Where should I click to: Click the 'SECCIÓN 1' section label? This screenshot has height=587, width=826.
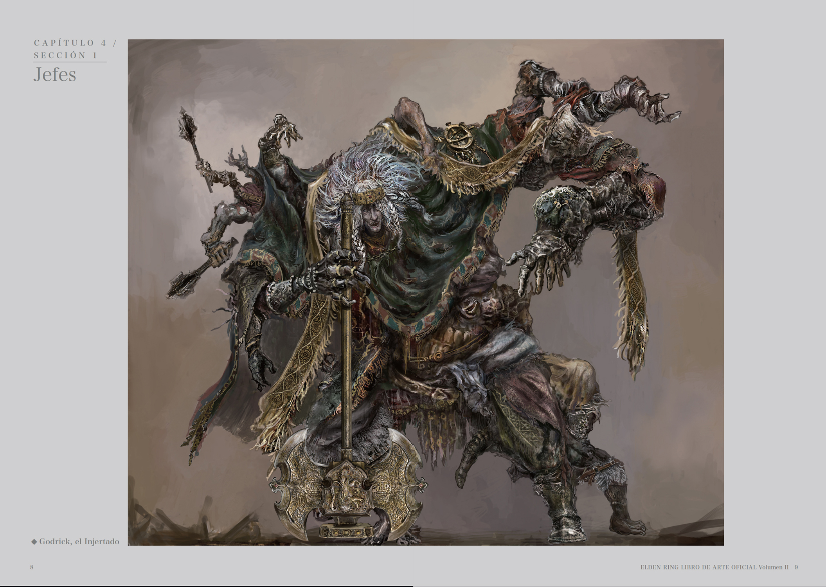(65, 56)
